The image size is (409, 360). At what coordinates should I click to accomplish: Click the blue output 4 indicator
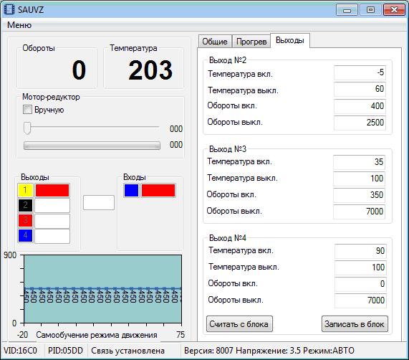point(25,235)
